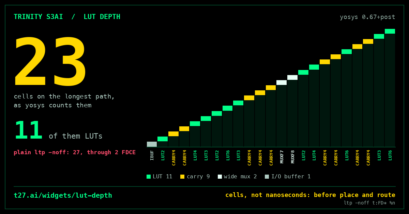This screenshot has height=214, width=409.
Task: Click the IBUF axis label
Action: tap(152, 155)
